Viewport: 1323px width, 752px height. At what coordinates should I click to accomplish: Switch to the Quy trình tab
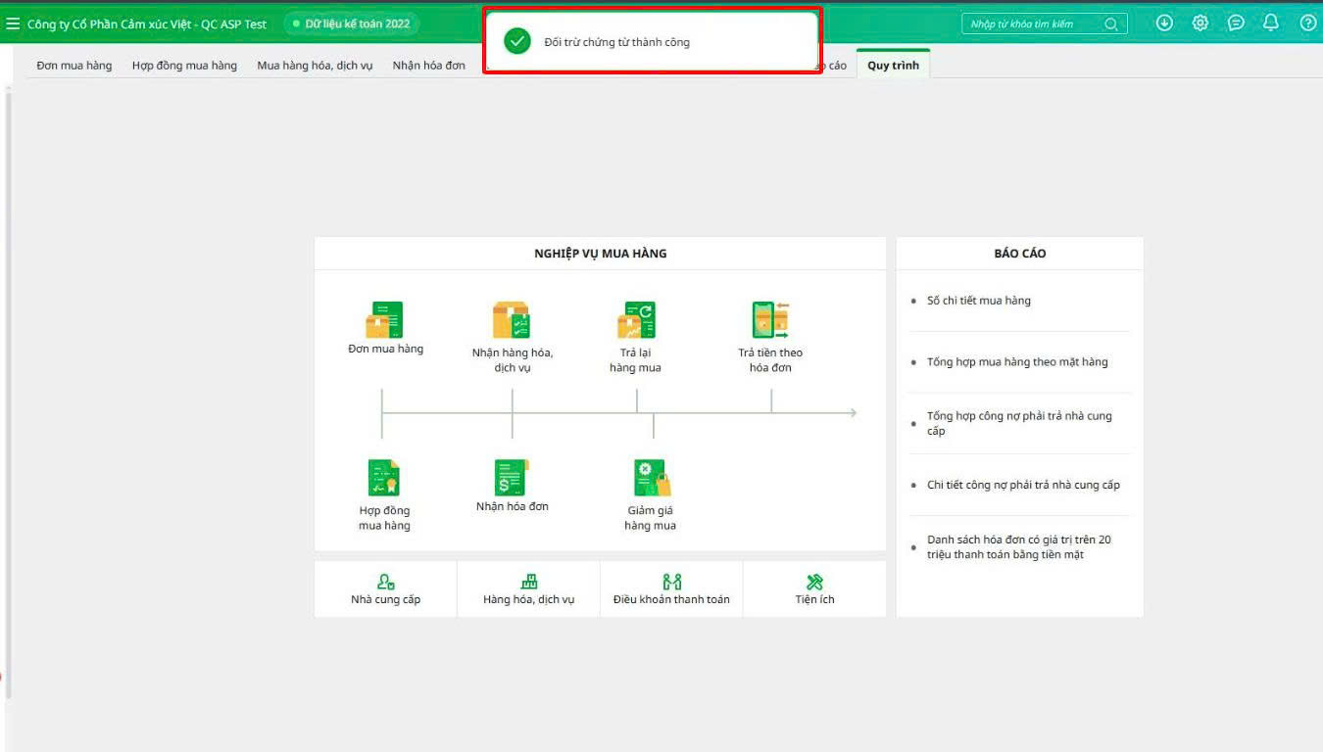[x=893, y=66]
